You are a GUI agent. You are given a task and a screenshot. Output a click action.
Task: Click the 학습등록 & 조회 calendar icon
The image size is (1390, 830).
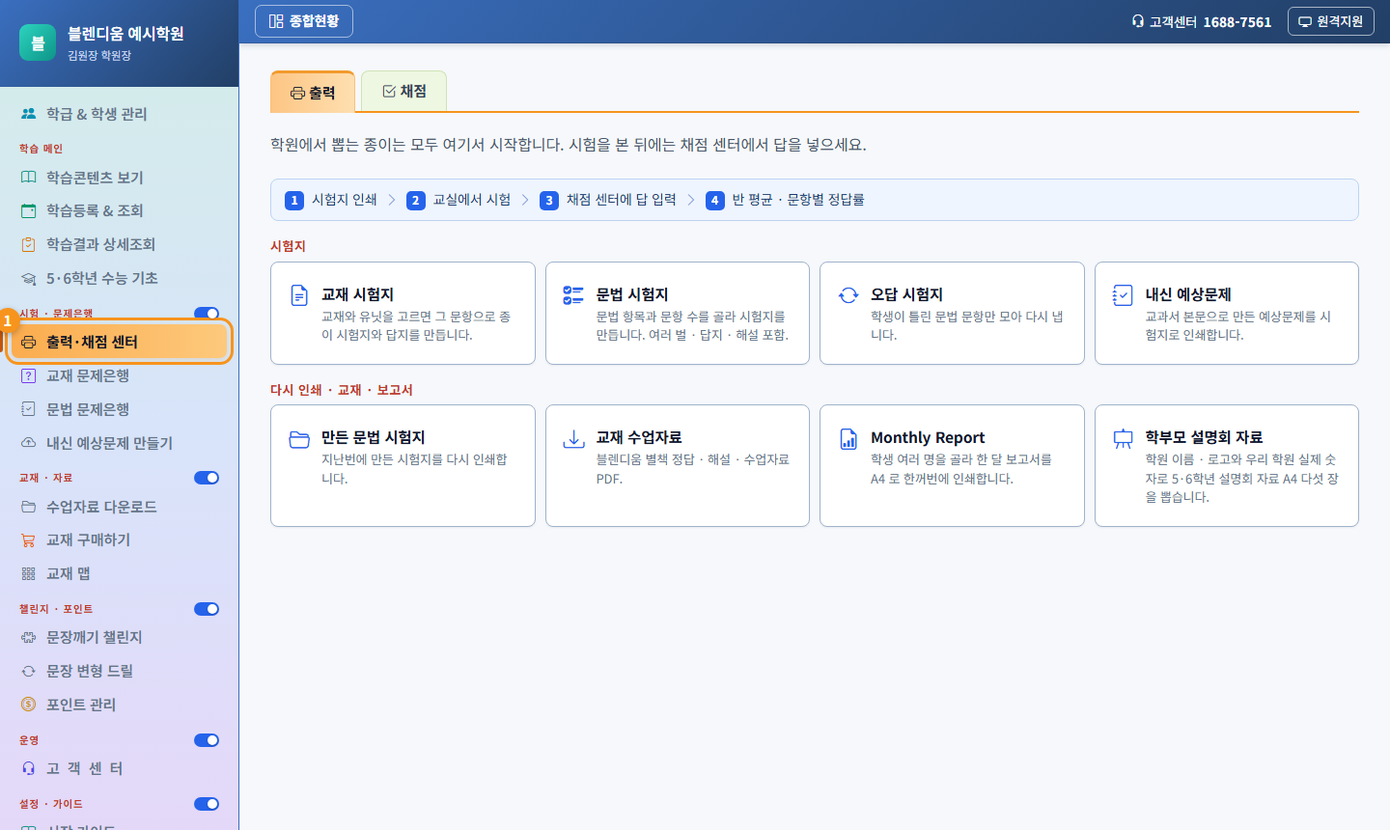pyautogui.click(x=28, y=210)
